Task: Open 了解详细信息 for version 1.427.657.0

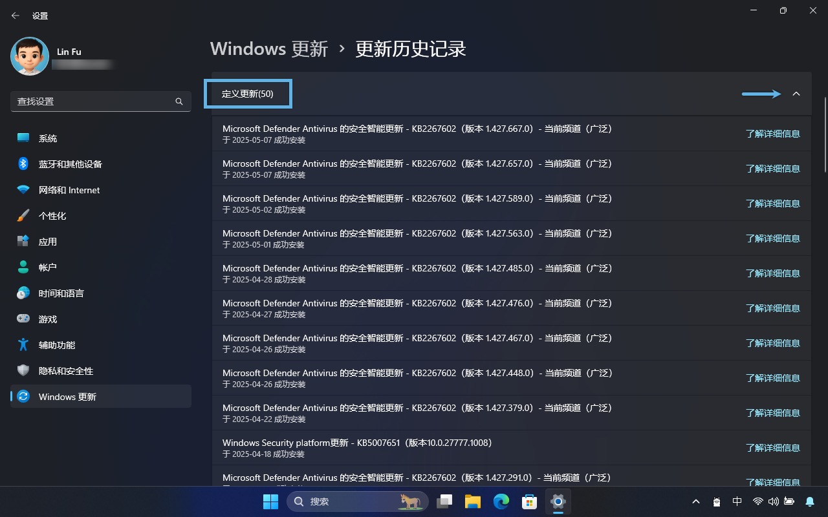Action: [773, 169]
